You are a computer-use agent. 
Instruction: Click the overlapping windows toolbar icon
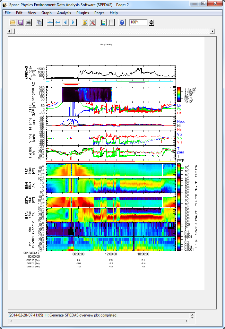(x=39, y=22)
